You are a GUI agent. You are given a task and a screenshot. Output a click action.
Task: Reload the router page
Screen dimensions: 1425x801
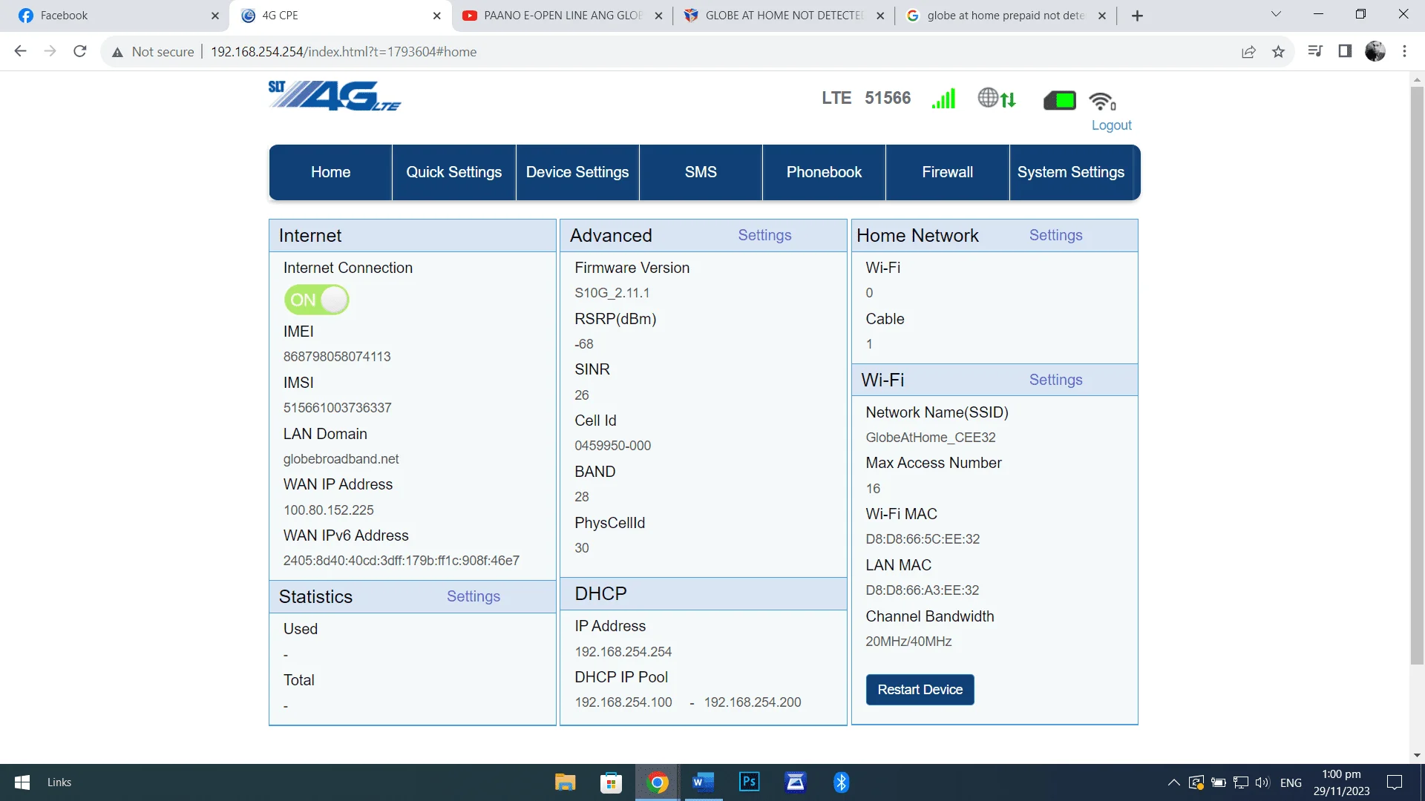pos(80,51)
